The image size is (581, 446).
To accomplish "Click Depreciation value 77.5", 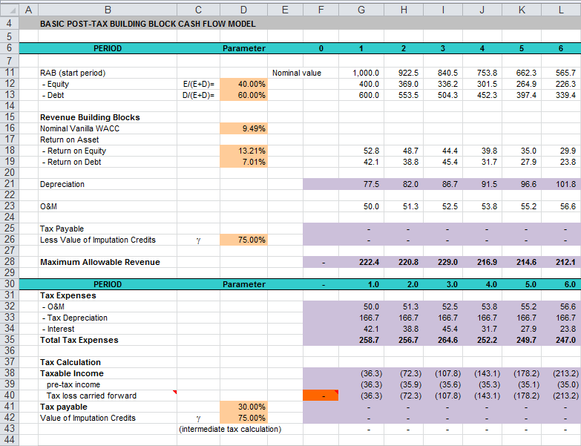I will click(371, 184).
